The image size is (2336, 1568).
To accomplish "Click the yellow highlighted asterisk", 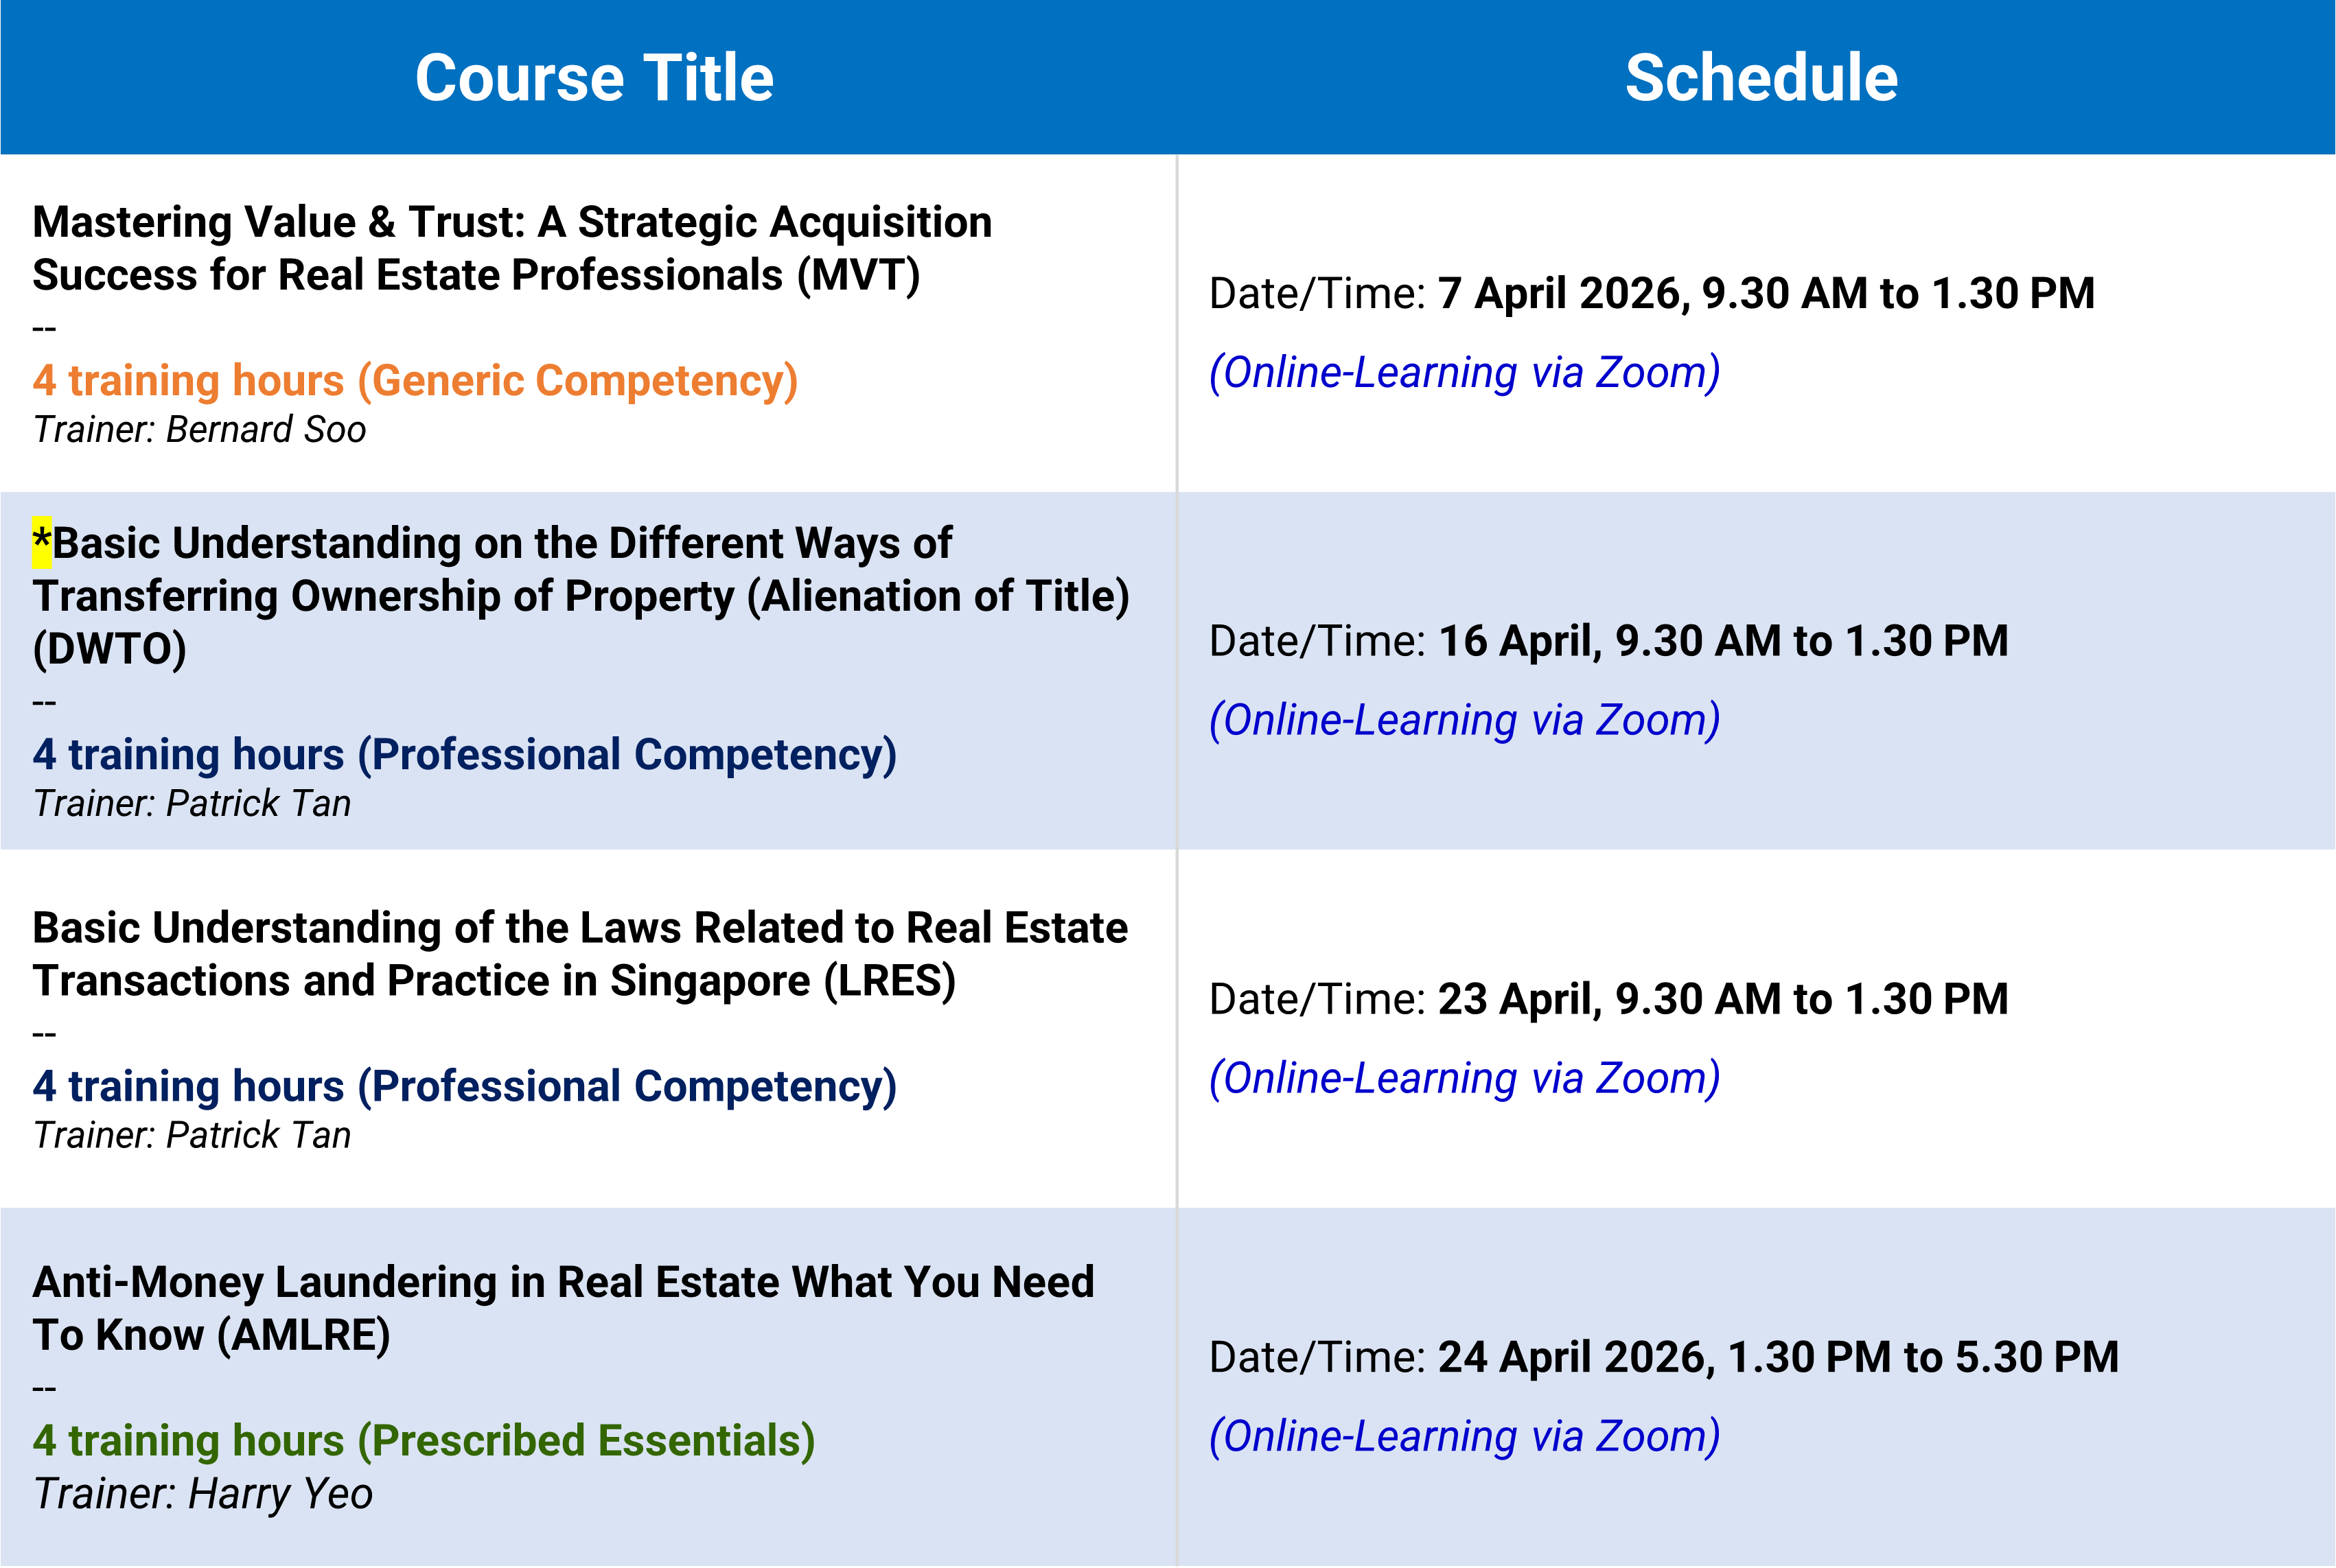I will point(41,543).
